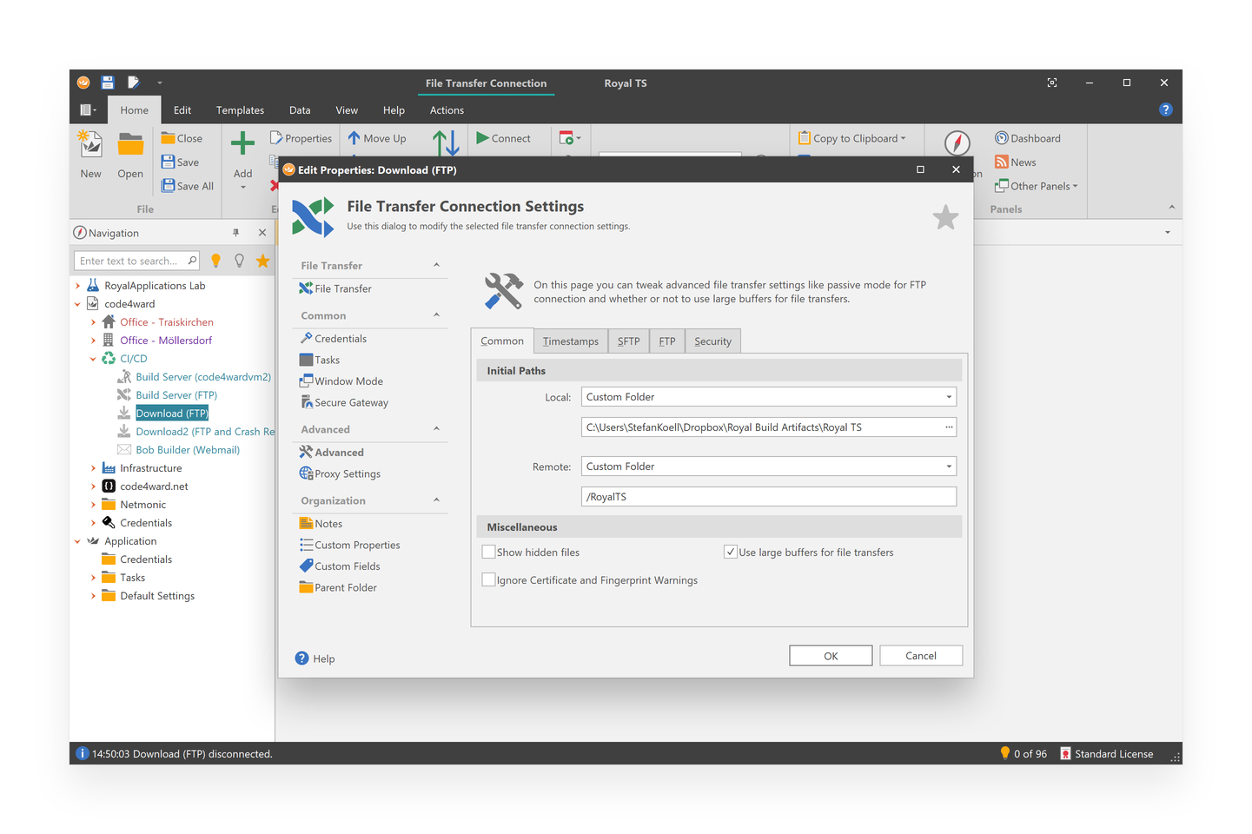The height and width of the screenshot is (834, 1252).
Task: Click the favorite star in the dialog header
Action: [x=945, y=217]
